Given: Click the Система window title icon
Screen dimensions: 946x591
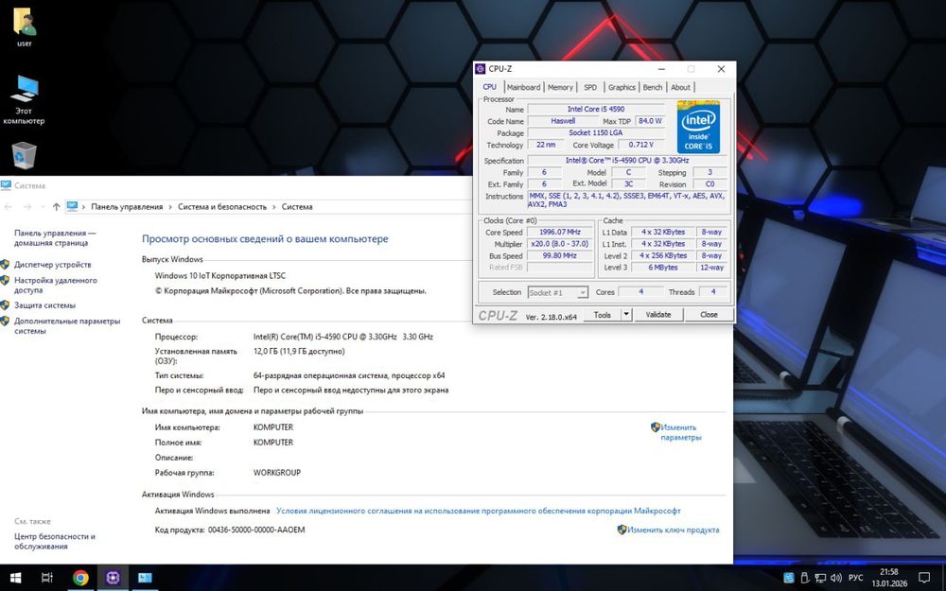Looking at the screenshot, I should click(7, 185).
